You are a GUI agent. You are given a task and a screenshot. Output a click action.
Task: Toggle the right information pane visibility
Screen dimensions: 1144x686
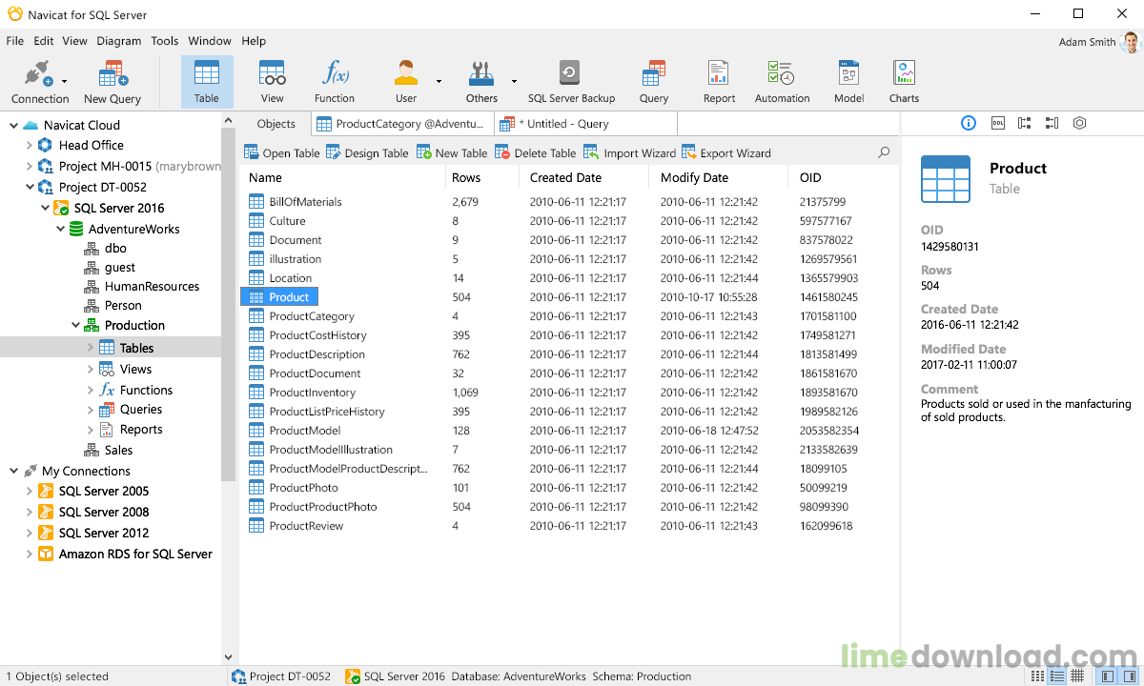(1128, 676)
